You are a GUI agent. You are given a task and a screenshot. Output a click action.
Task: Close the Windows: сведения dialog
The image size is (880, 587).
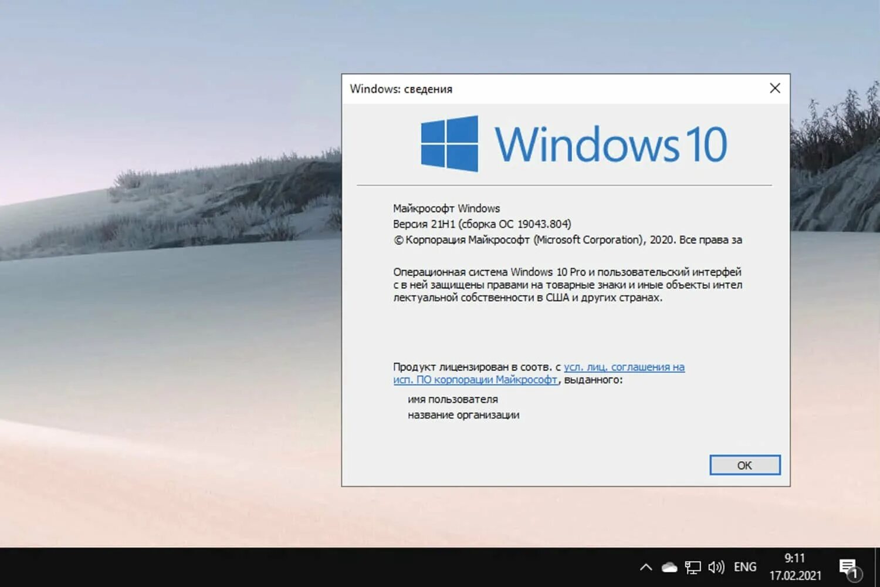point(775,88)
